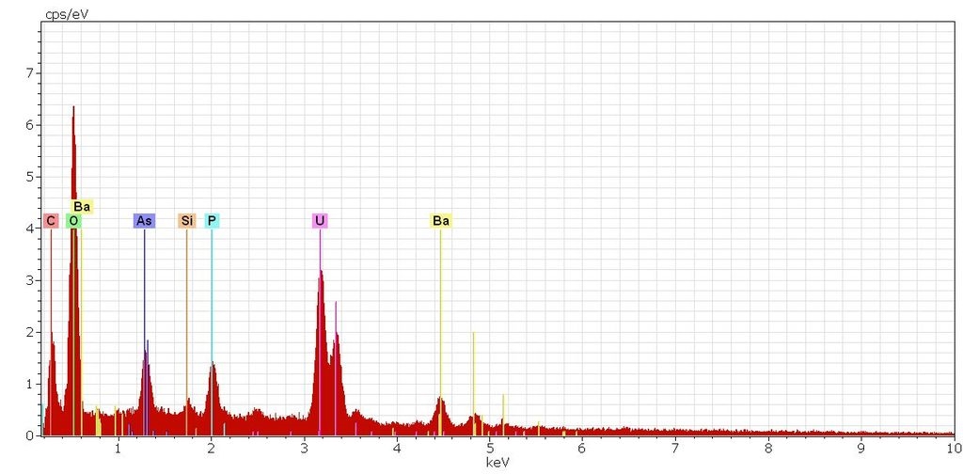Click the y-axis tick label 4
The height and width of the screenshot is (474, 963).
29,229
